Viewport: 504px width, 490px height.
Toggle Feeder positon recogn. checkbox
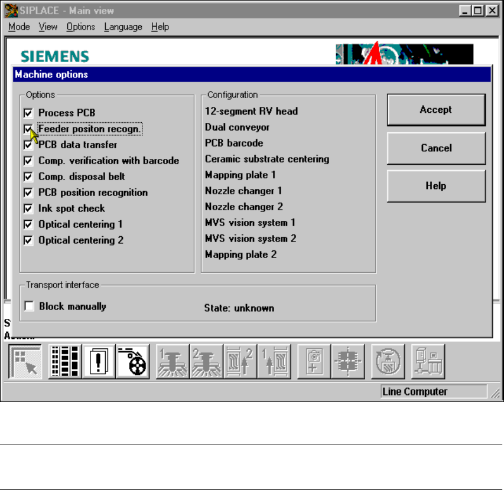coord(28,129)
